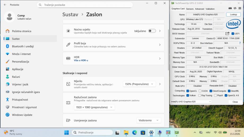Open the Mjerilo 150% dropdown

pos(139,84)
